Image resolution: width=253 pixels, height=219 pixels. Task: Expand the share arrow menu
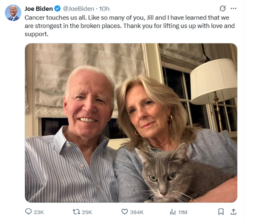[x=233, y=212]
